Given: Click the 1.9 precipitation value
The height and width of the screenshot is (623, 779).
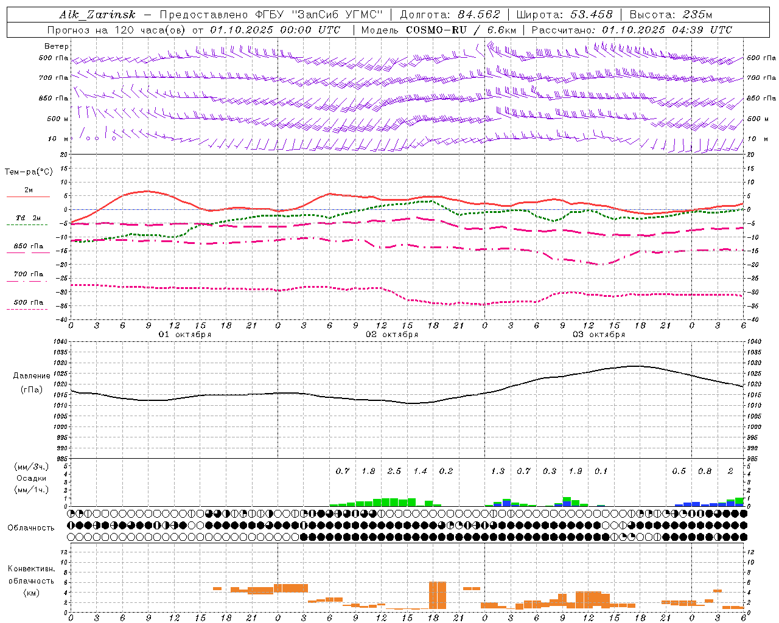Looking at the screenshot, I should pos(575,472).
